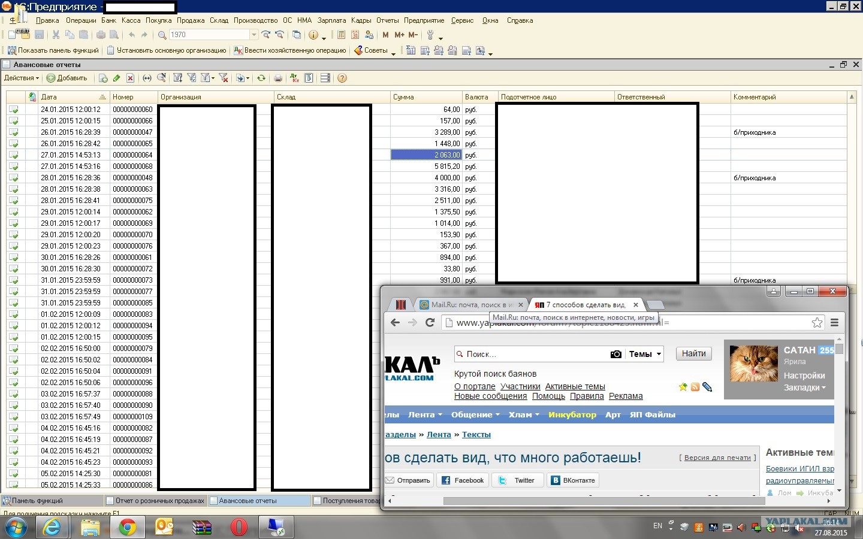
Task: Click the Найти button on Yaplakal
Action: [x=693, y=353]
